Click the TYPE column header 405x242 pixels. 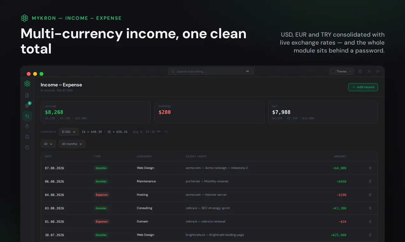pos(97,156)
